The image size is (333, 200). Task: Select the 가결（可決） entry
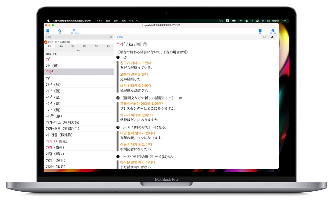point(79,154)
